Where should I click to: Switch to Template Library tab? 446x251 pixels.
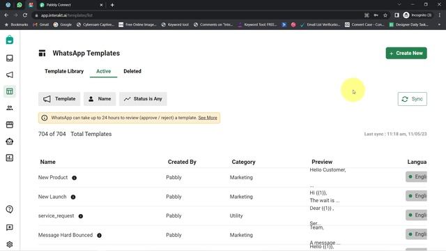point(64,71)
